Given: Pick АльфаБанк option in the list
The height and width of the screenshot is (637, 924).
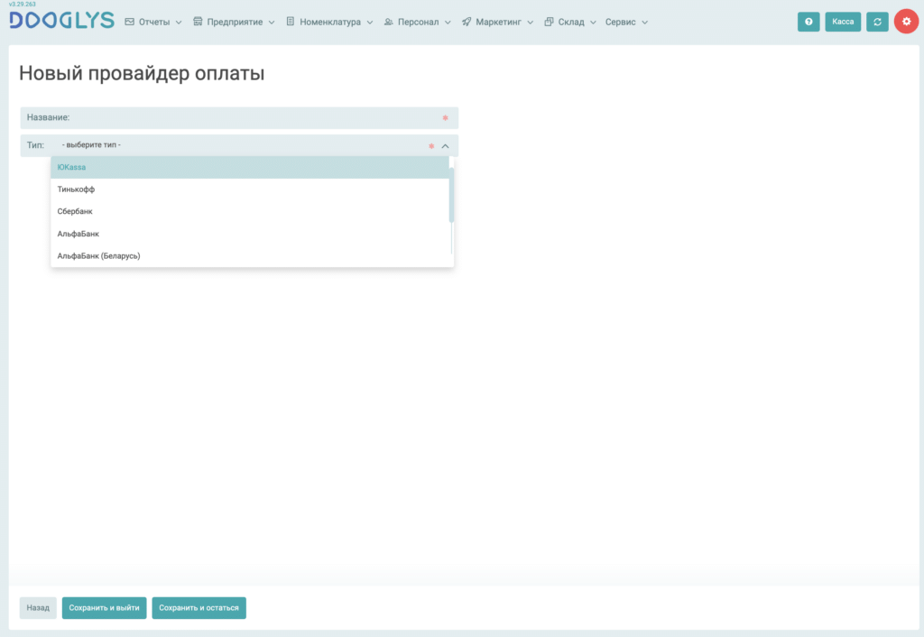Looking at the screenshot, I should tap(250, 234).
